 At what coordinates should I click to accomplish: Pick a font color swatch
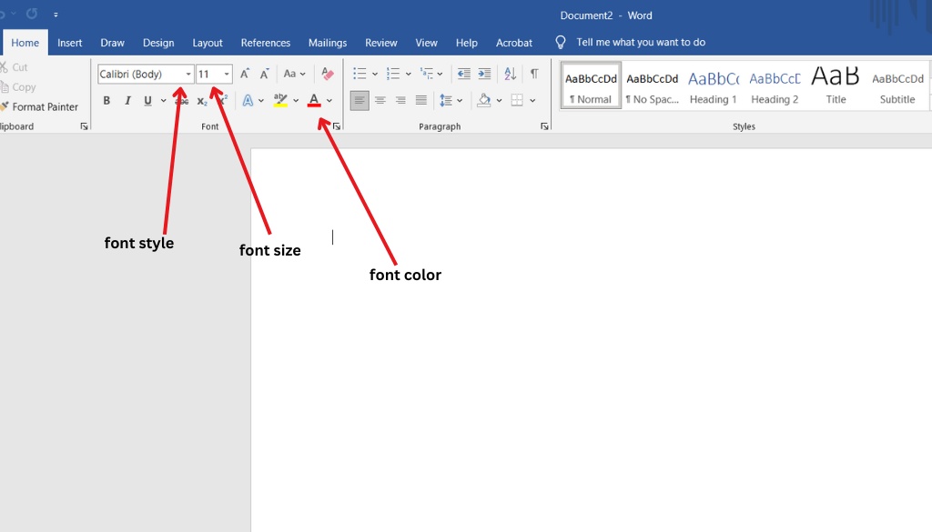click(x=314, y=100)
